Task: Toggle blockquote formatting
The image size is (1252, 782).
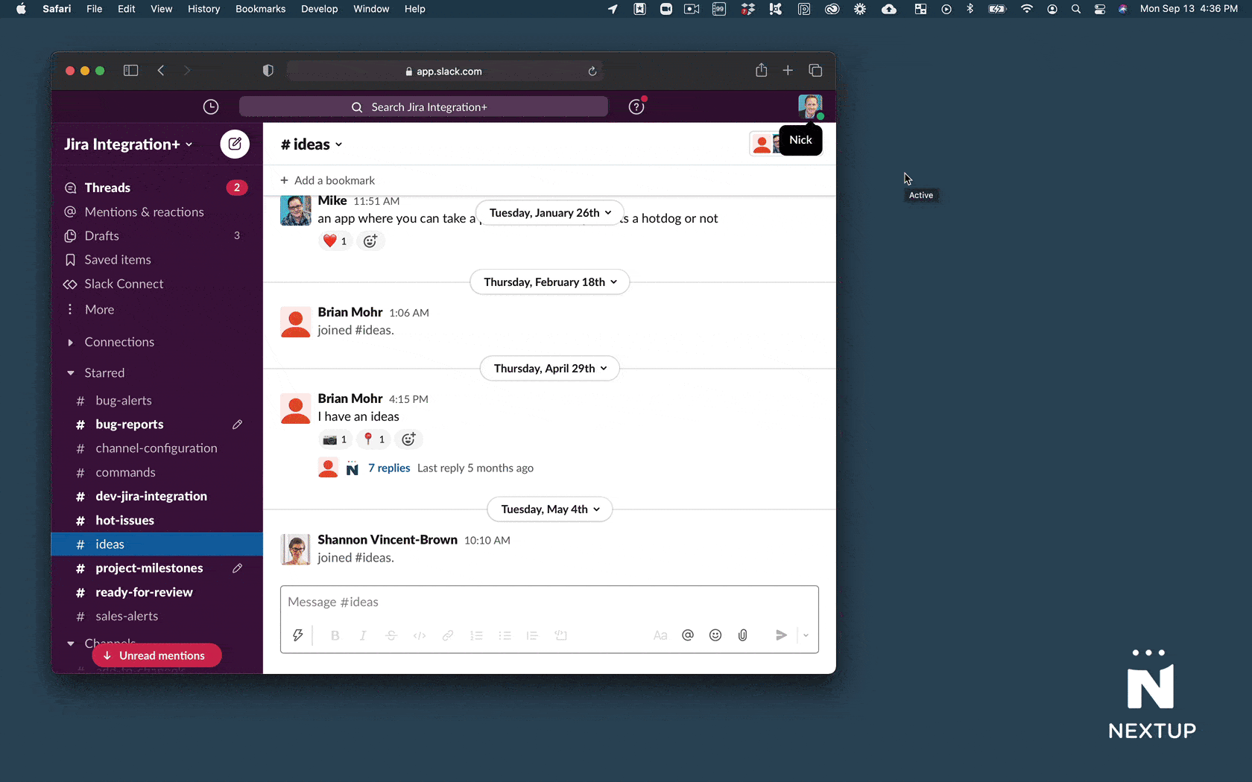Action: pos(532,635)
